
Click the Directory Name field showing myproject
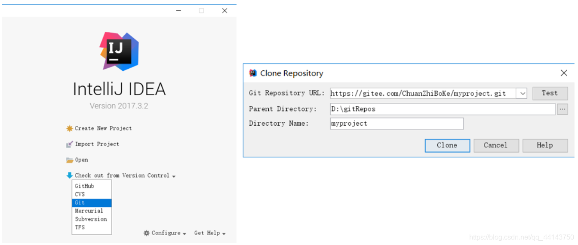[397, 124]
